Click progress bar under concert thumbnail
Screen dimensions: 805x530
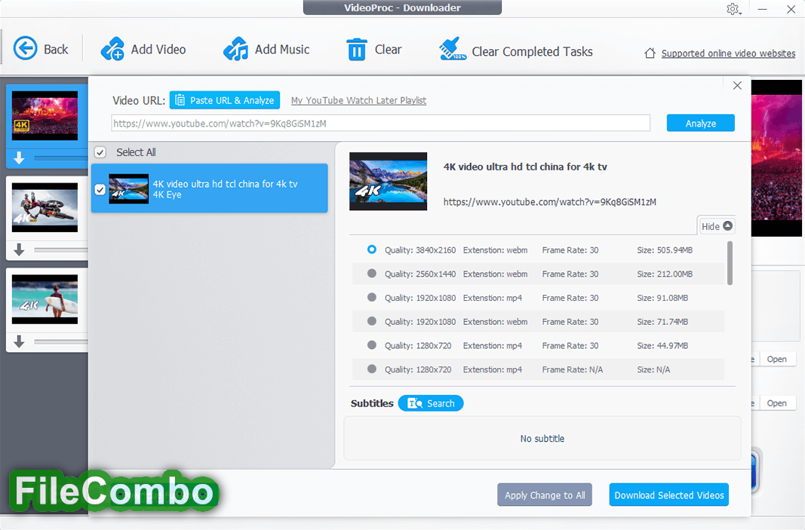tap(61, 158)
